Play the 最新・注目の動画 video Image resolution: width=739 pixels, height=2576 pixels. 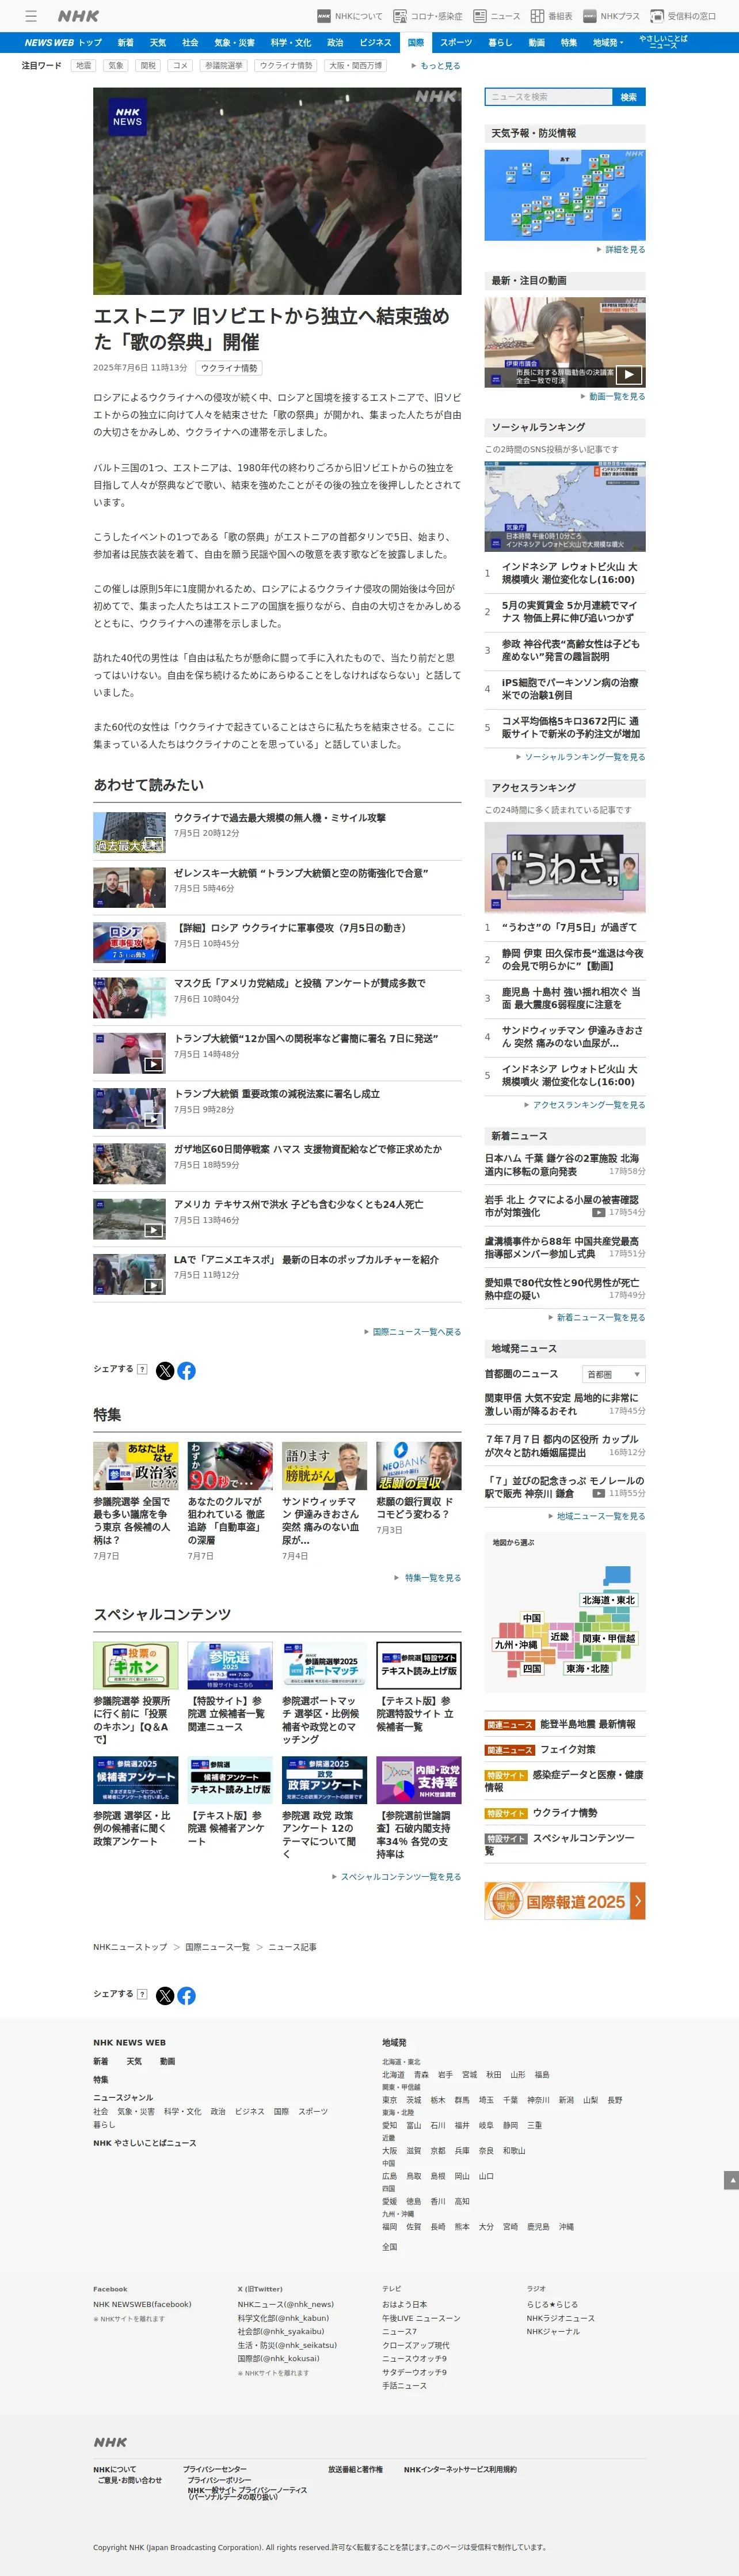[564, 342]
